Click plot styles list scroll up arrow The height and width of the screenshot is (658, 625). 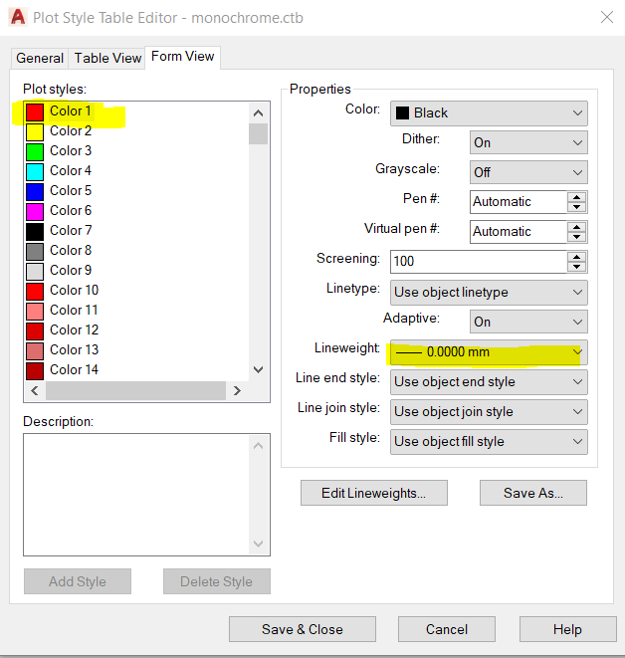tap(259, 113)
